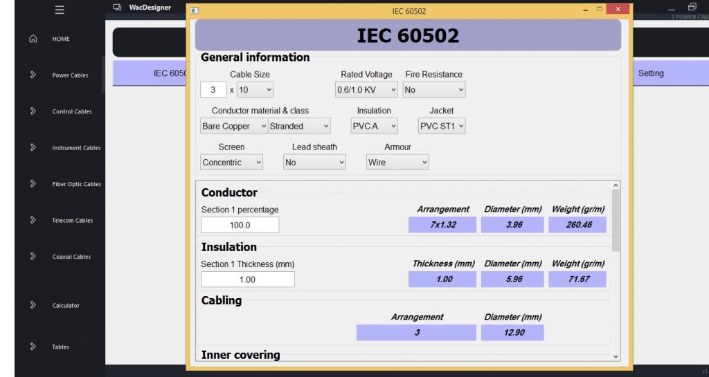709x377 pixels.
Task: Open the Armour type dropdown
Action: coord(397,163)
